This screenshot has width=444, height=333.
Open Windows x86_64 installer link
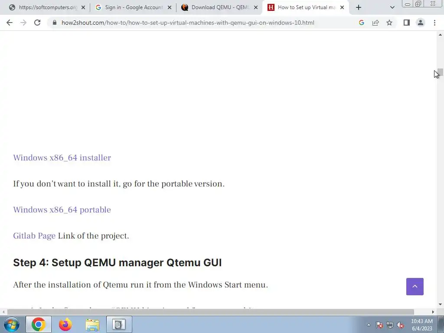(62, 158)
